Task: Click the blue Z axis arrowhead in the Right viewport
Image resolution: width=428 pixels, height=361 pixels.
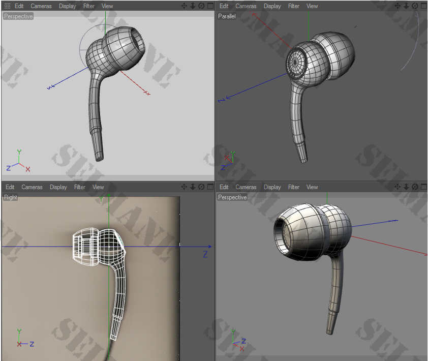Action: coord(209,247)
